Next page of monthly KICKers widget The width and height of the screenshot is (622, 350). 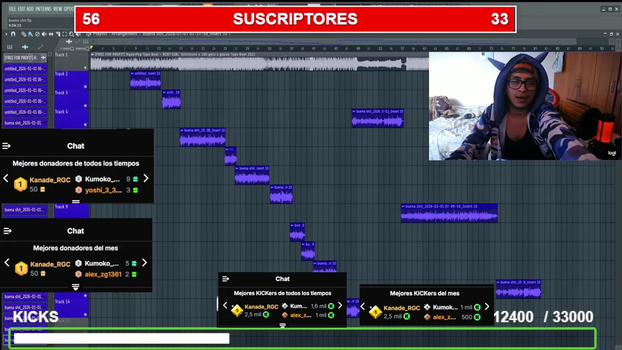tap(487, 307)
